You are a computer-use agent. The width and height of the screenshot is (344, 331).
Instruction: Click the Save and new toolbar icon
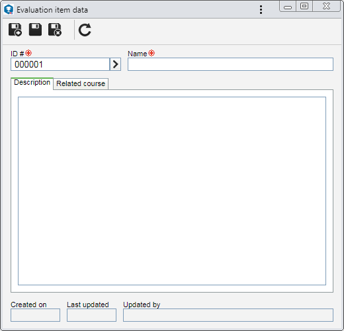point(15,30)
